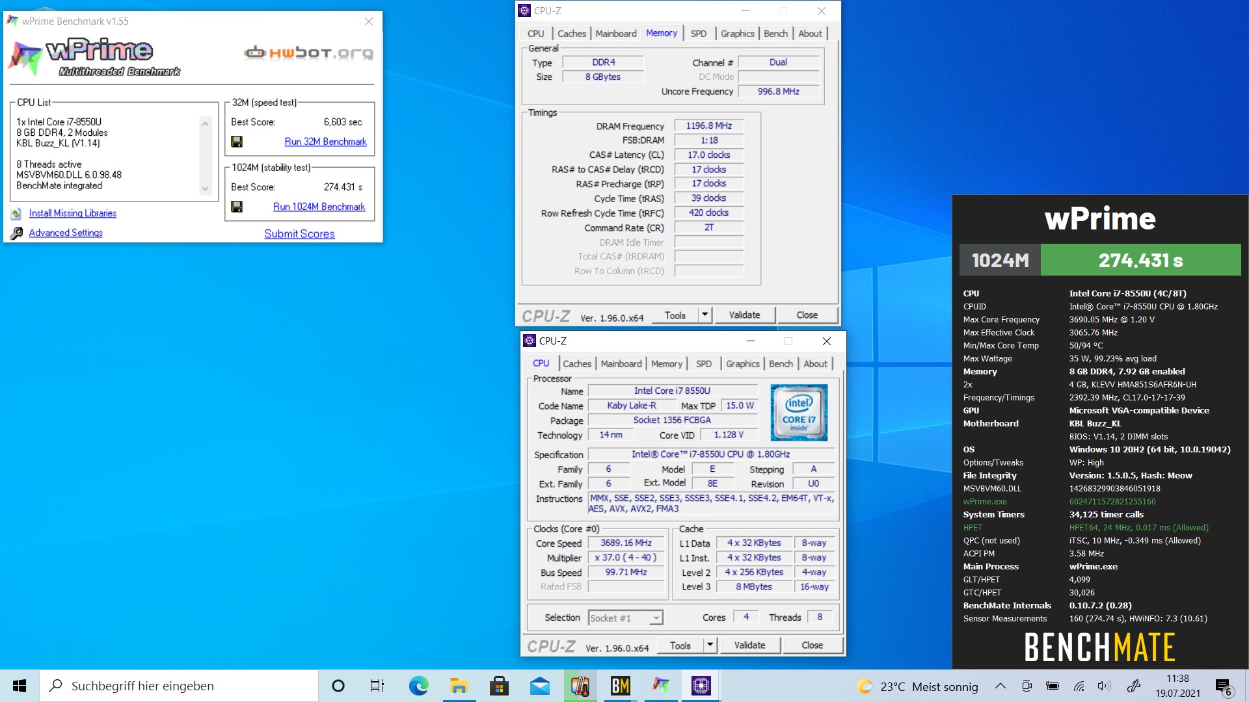1249x702 pixels.
Task: Switch to Memory tab in lower CPU-Z window
Action: coord(667,364)
